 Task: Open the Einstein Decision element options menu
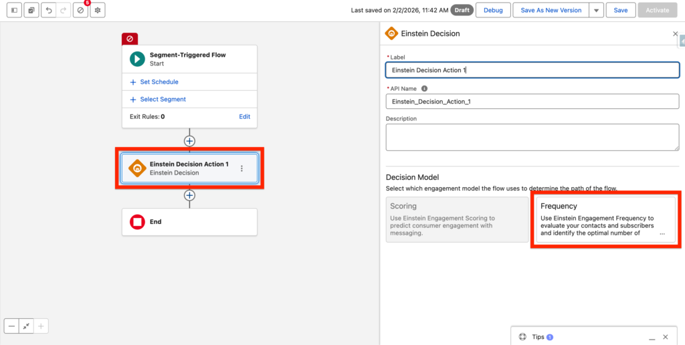[x=241, y=168]
